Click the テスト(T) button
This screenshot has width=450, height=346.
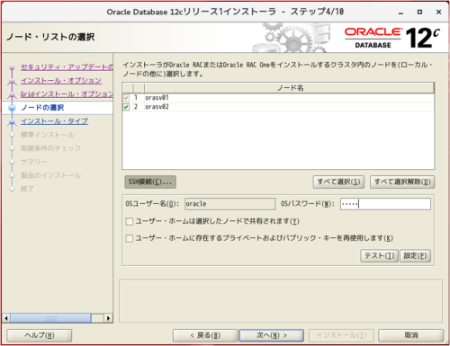[x=379, y=256]
